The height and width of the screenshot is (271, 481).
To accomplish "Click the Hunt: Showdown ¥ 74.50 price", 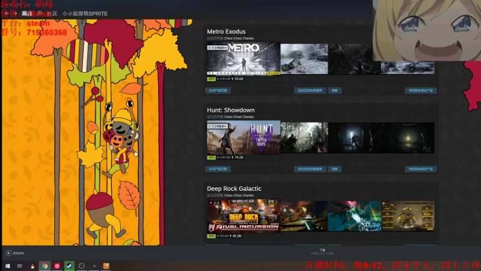I will click(237, 157).
